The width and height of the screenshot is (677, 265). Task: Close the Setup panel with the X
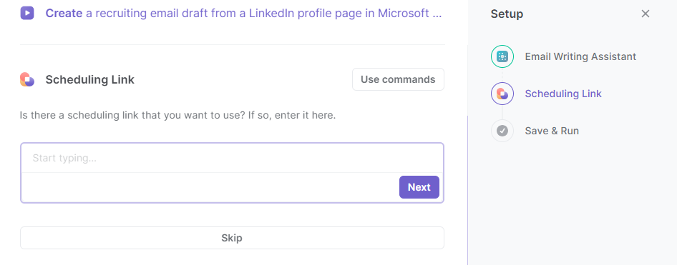(x=646, y=14)
